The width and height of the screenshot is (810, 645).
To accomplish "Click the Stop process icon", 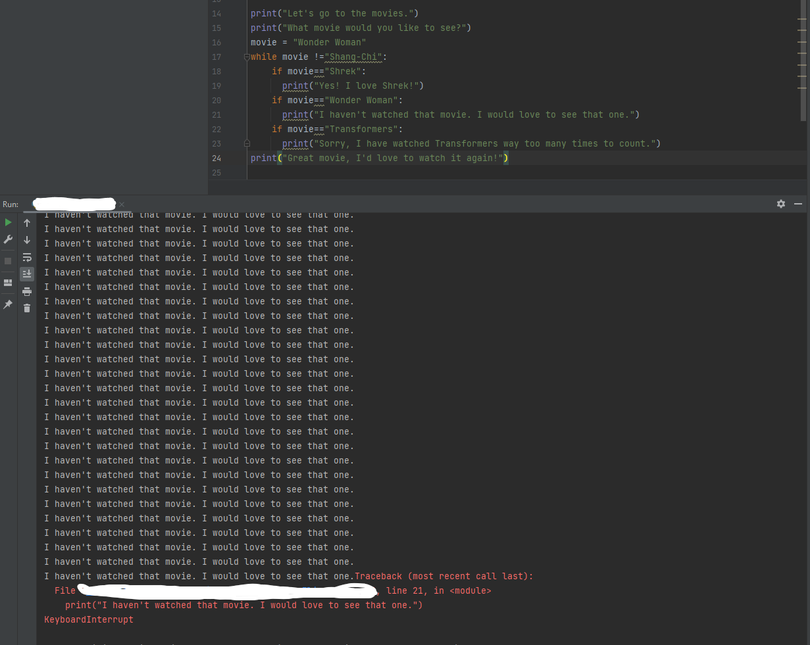I will click(8, 260).
